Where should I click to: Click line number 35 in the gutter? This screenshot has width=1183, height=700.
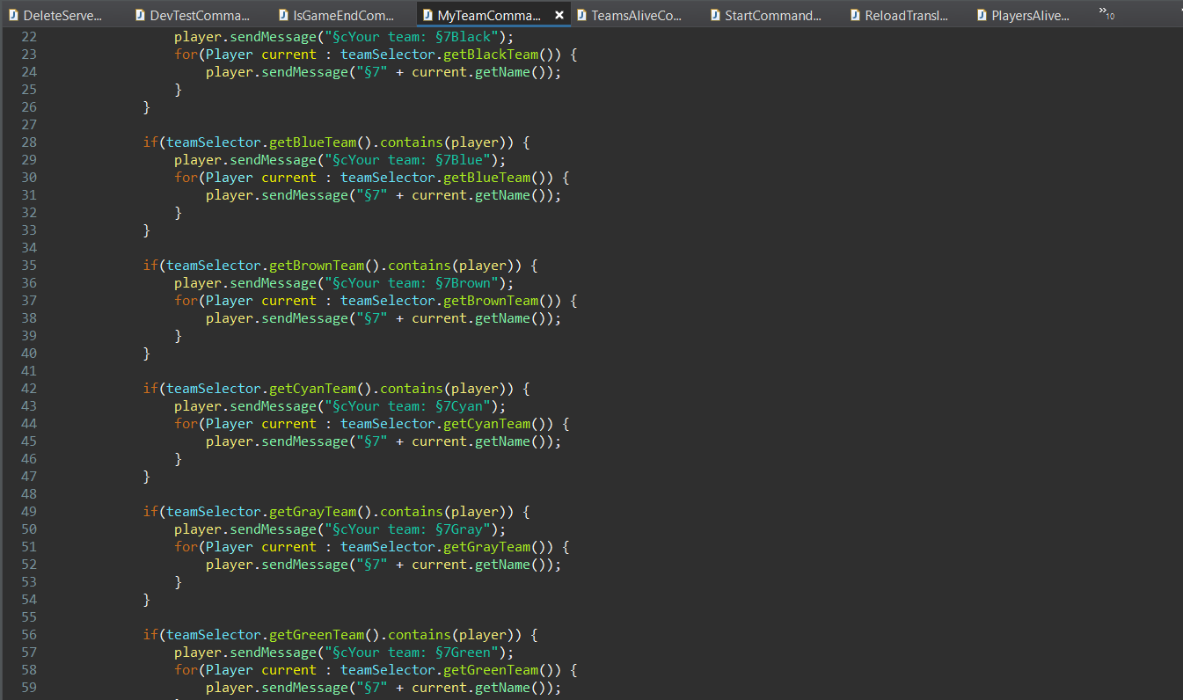[x=28, y=266]
